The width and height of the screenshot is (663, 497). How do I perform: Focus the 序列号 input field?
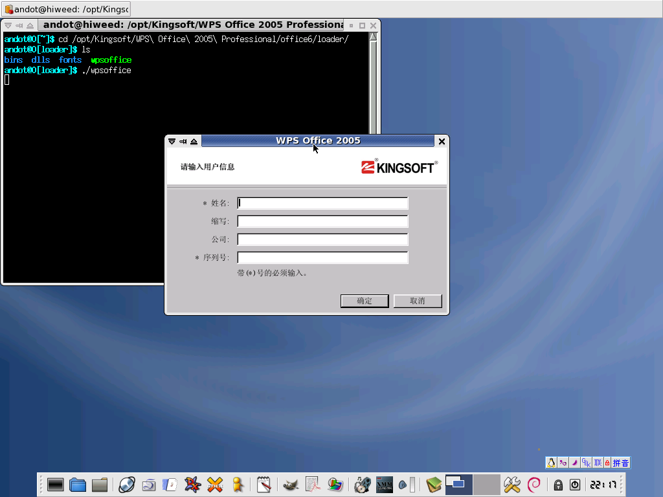322,258
